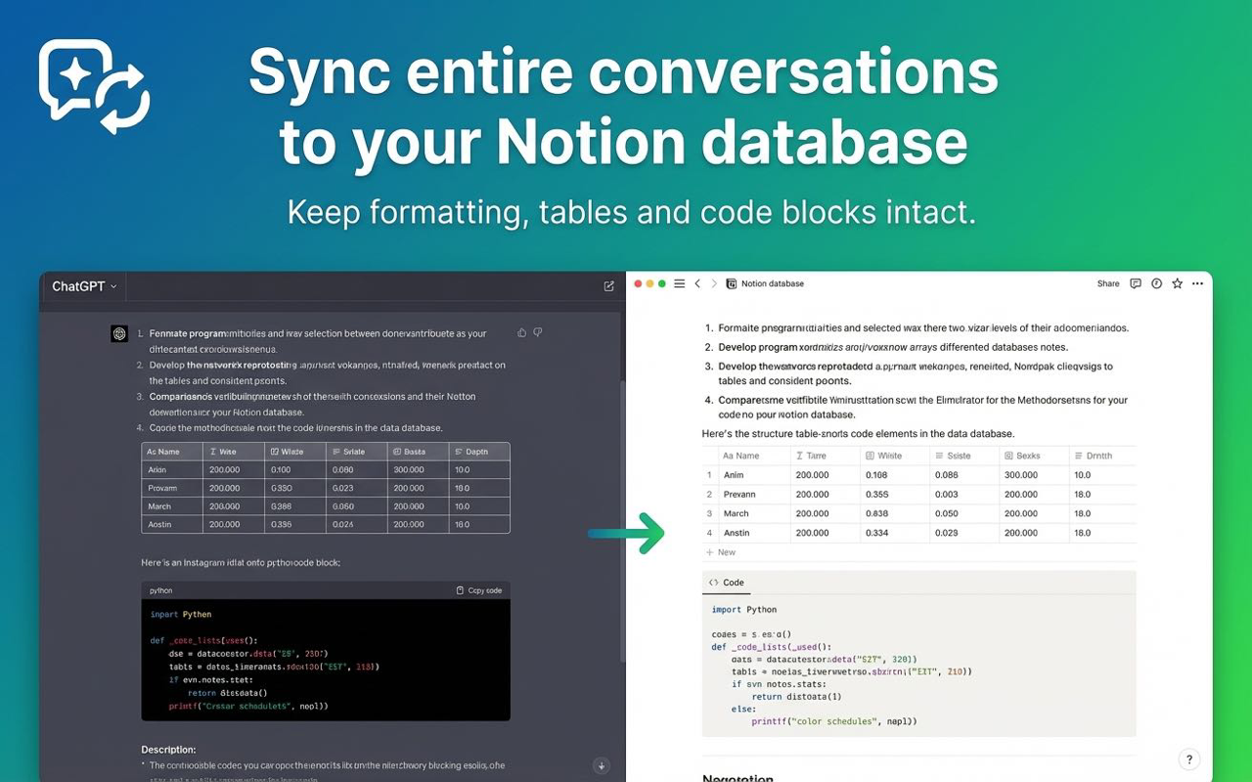Open the ChatGPT model dropdown
Viewport: 1252px width, 782px height.
pyautogui.click(x=84, y=286)
